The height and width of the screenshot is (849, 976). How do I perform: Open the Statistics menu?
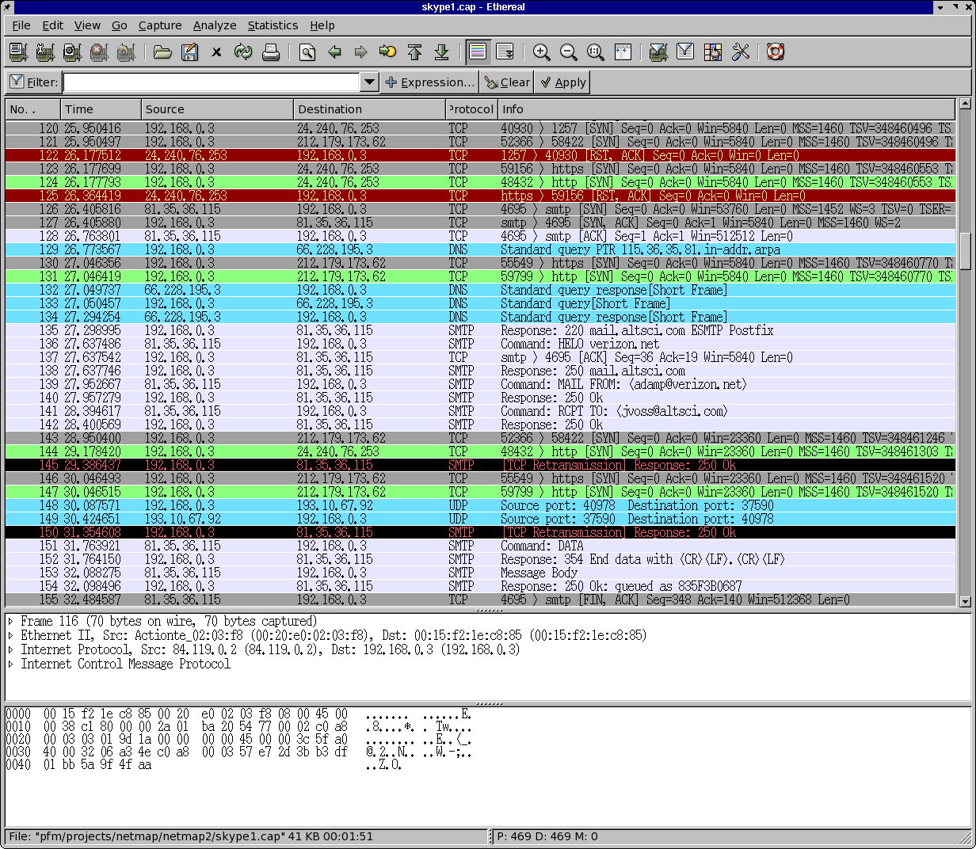tap(273, 25)
